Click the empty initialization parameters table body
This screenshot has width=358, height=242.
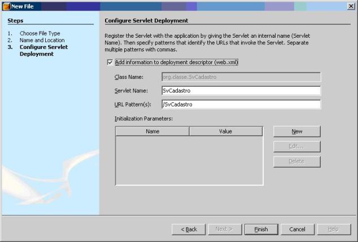tap(189, 160)
